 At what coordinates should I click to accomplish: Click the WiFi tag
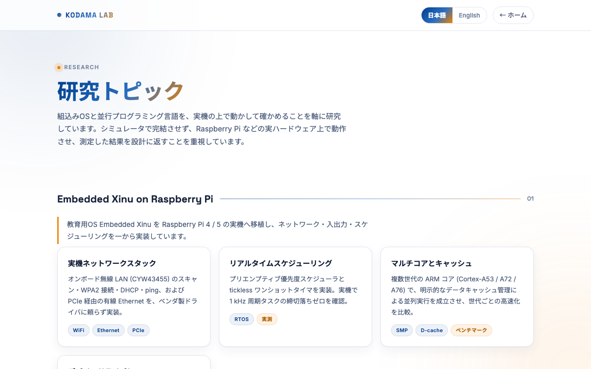(78, 330)
